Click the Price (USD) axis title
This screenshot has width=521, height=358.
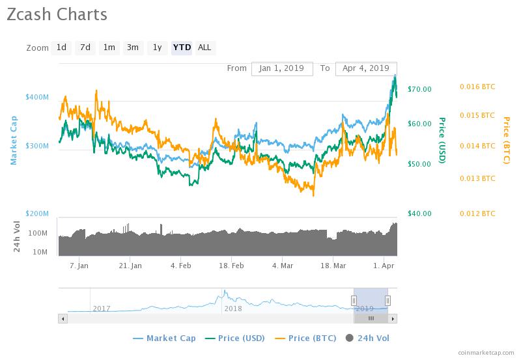tap(442, 140)
